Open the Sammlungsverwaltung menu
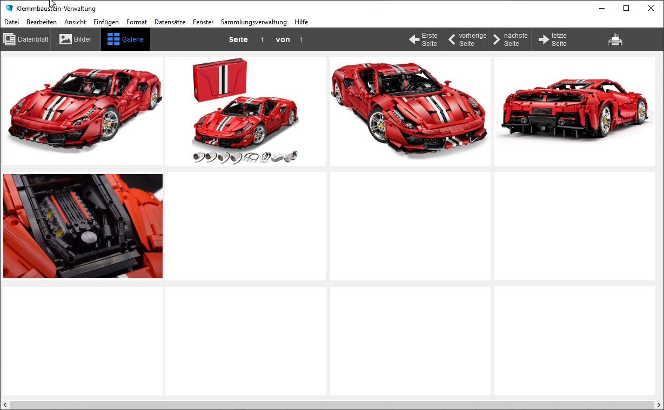 [x=253, y=22]
